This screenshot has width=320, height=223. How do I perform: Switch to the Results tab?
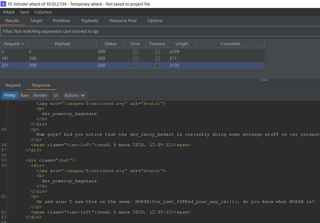[x=12, y=21]
